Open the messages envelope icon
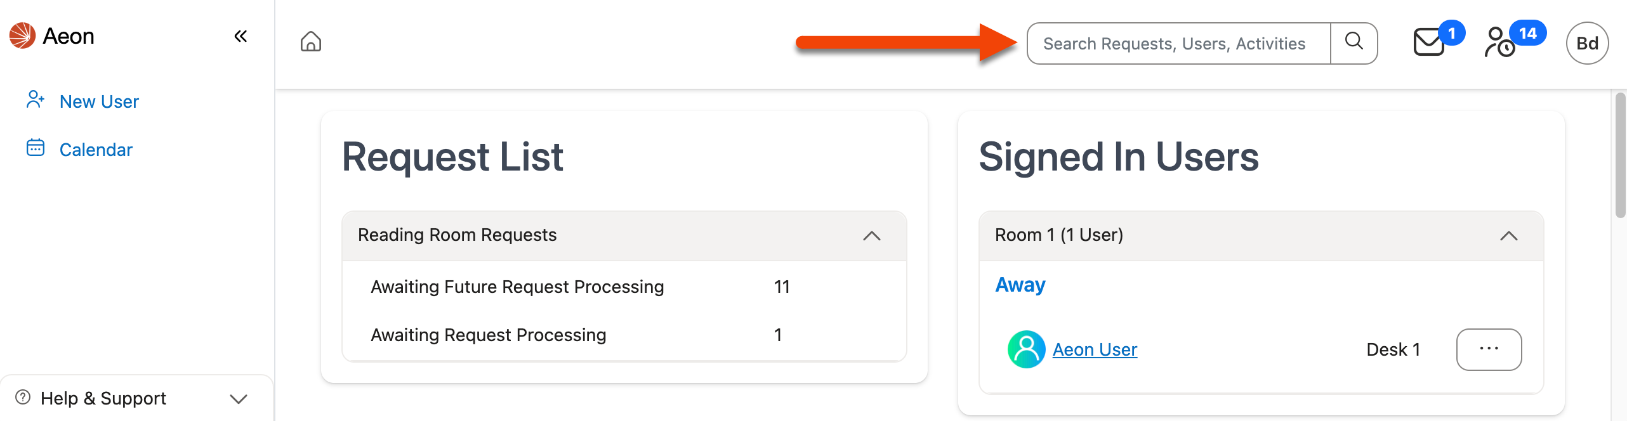Image resolution: width=1627 pixels, height=421 pixels. click(x=1429, y=43)
